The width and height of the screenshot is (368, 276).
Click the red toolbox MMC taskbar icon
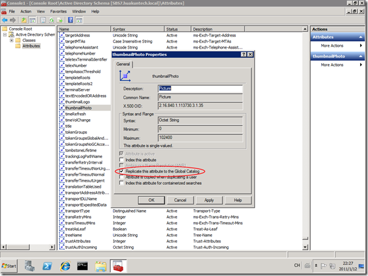point(118,266)
